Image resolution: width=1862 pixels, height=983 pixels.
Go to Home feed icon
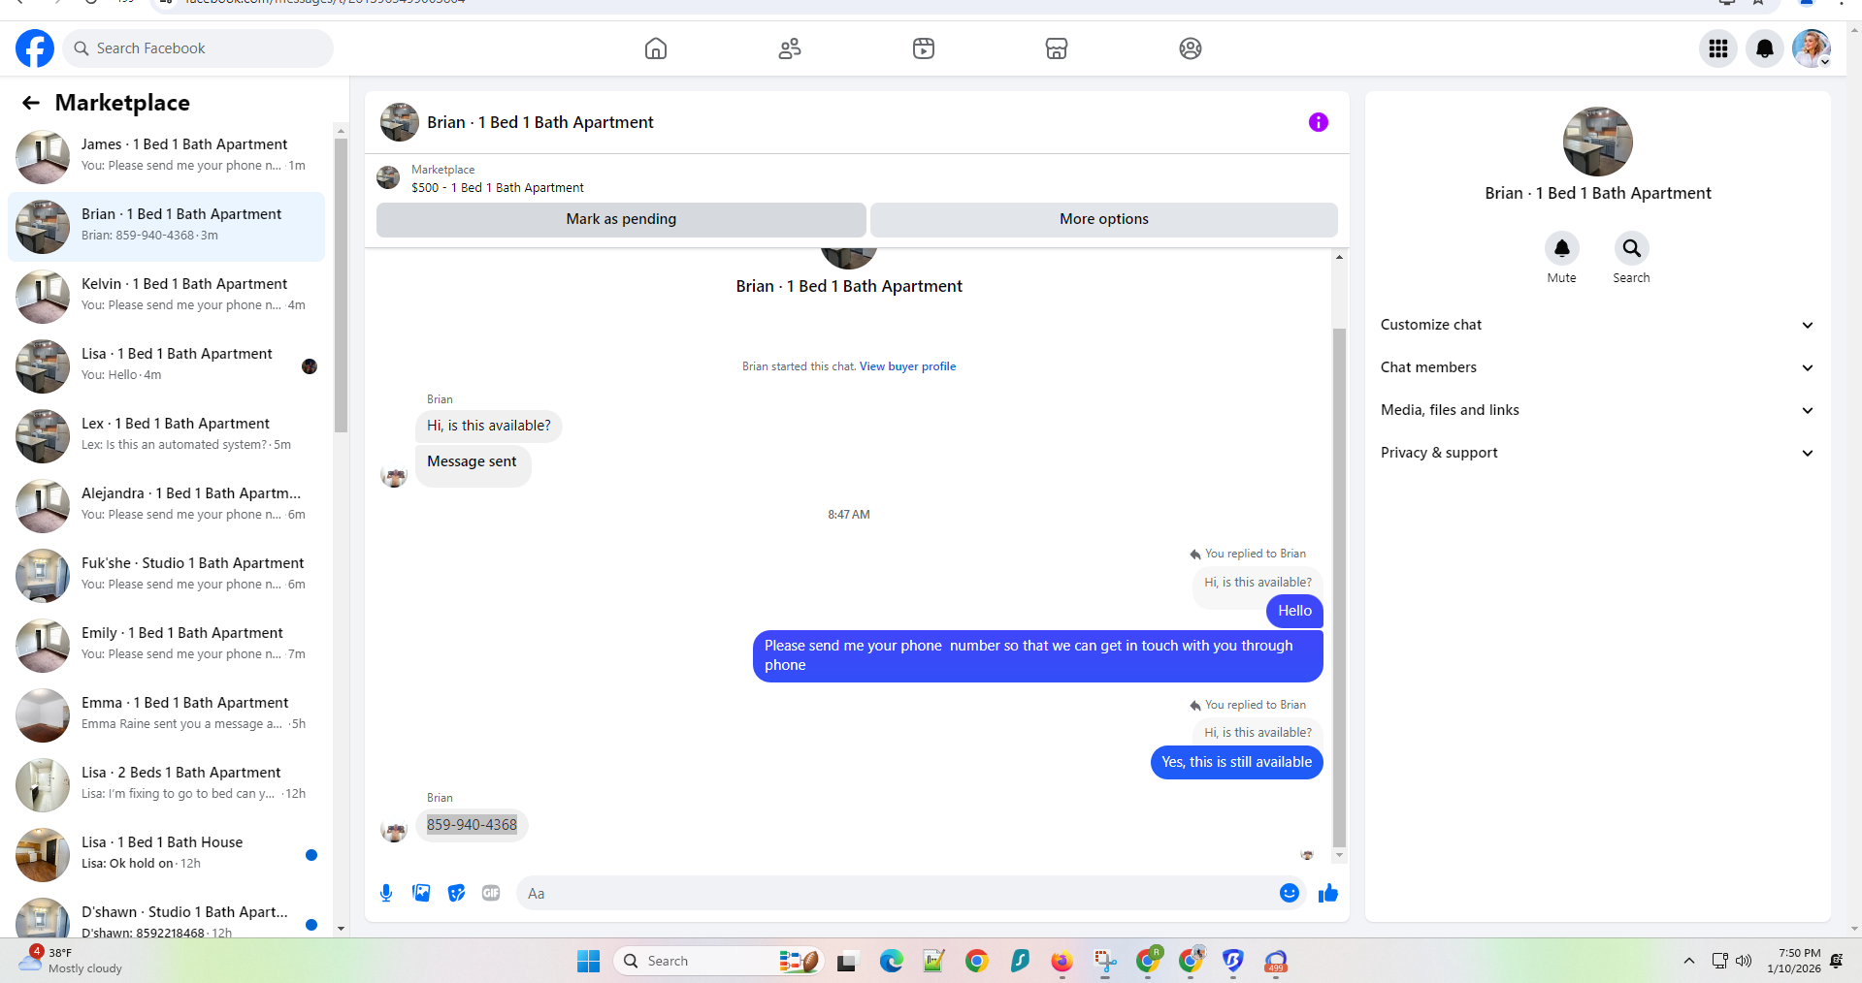click(x=656, y=48)
